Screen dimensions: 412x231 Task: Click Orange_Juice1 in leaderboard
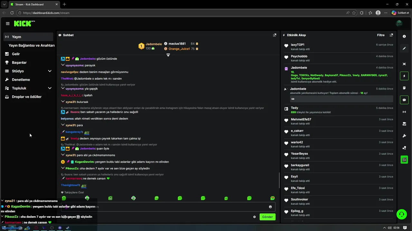(179, 49)
